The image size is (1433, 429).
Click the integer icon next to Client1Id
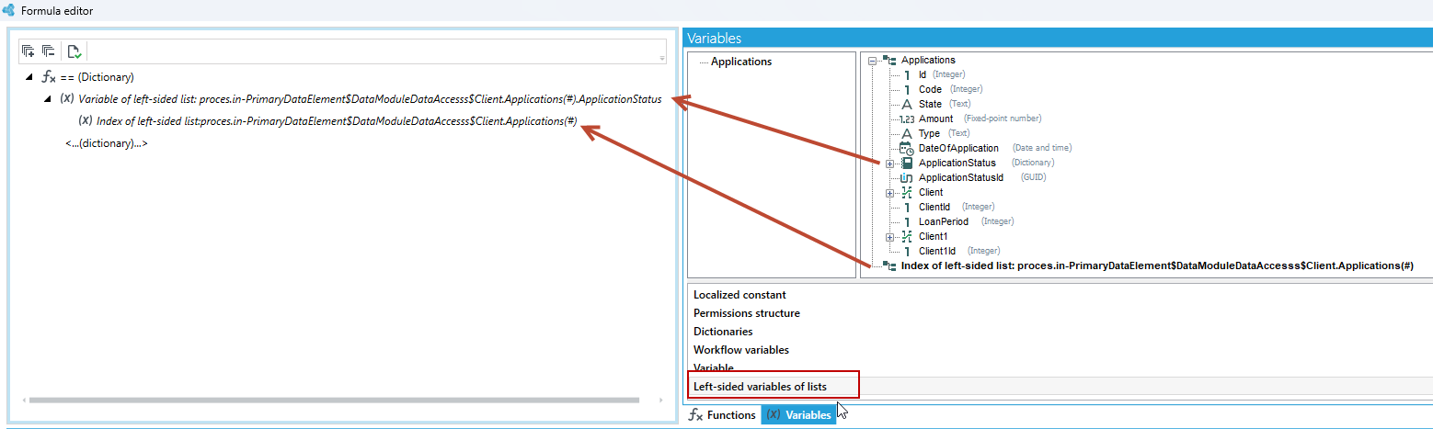pos(907,251)
